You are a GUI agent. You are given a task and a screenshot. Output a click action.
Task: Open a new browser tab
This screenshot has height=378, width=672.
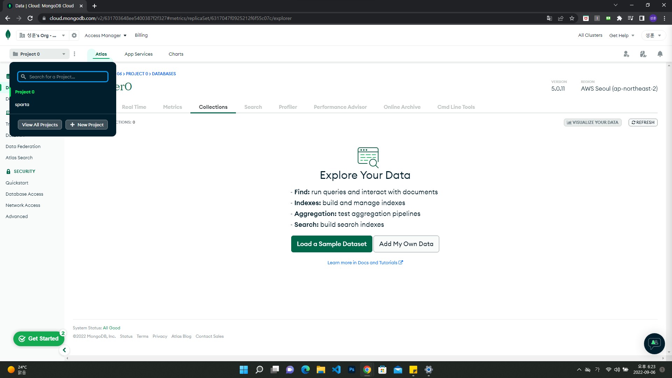click(x=94, y=6)
